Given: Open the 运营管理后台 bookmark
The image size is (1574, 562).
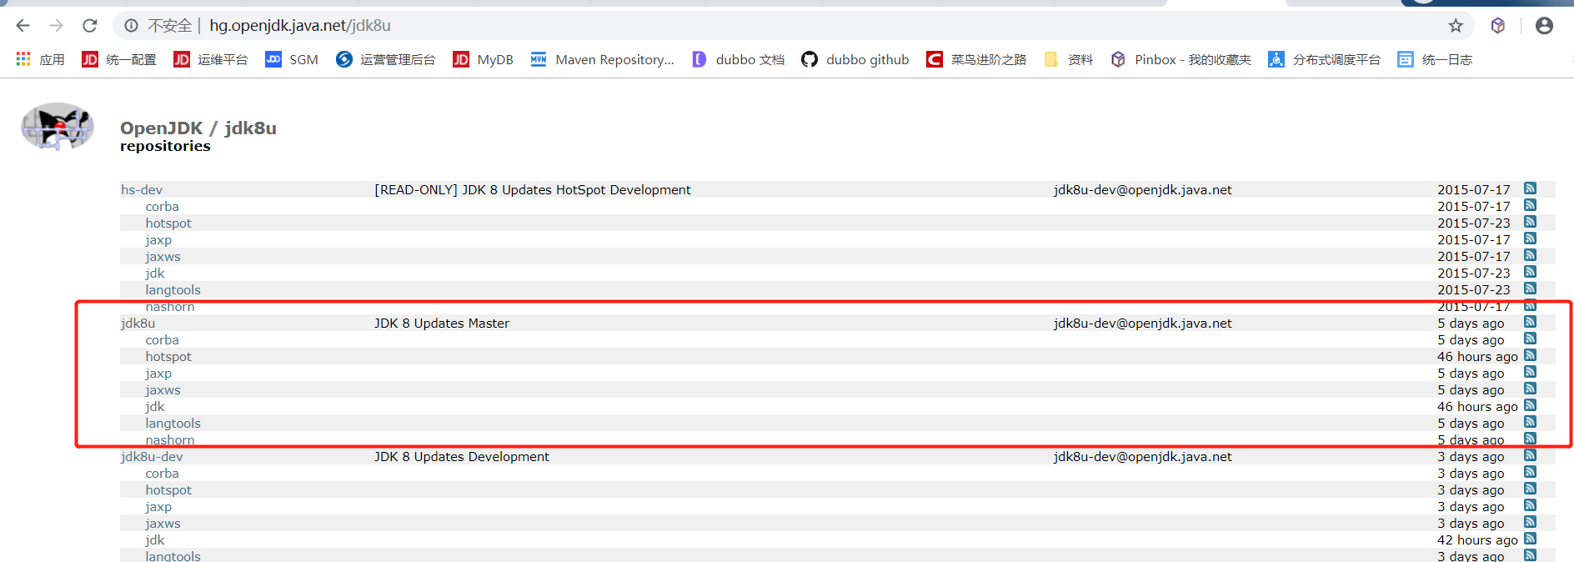Looking at the screenshot, I should coord(385,59).
